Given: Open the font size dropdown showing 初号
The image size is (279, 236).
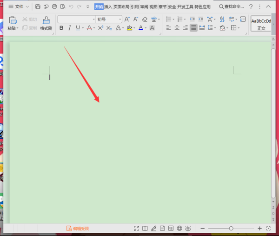Looking at the screenshot, I should (x=120, y=19).
